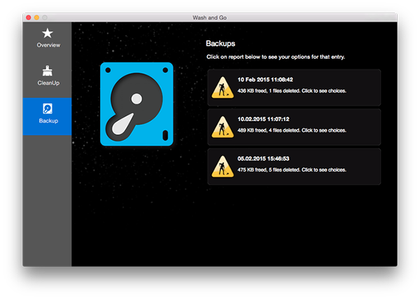Click warning icon of 05.02.2015 15:46:53 report
Image resolution: width=420 pixels, height=299 pixels.
click(223, 167)
